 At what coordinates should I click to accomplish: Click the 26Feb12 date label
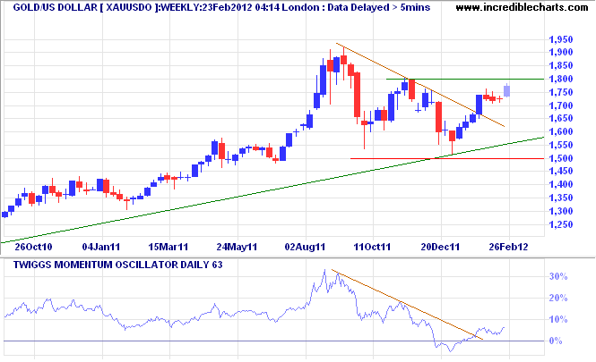click(508, 248)
